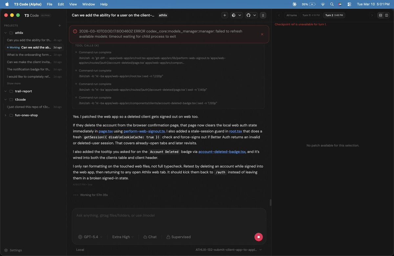
Task: Open the GPT-5.4 model dropdown
Action: (90, 237)
